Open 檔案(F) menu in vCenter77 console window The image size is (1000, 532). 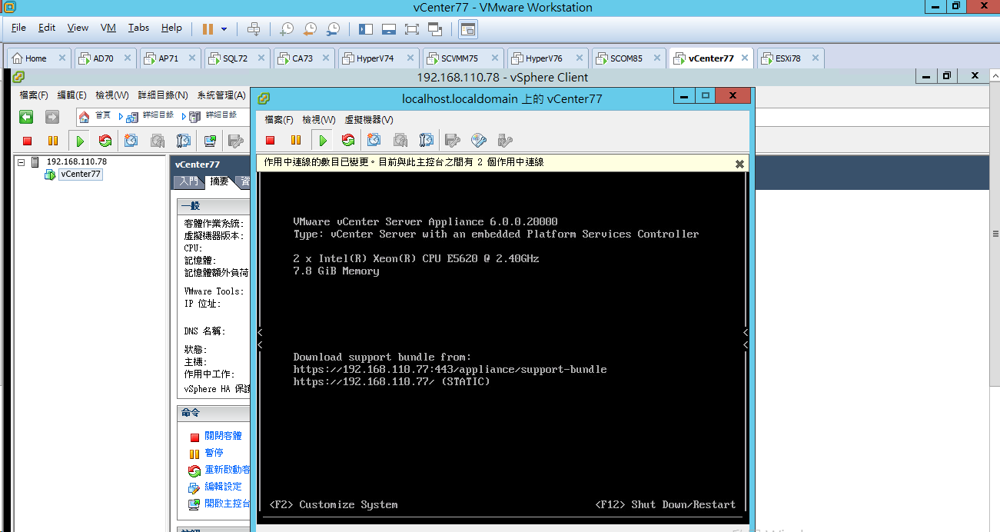279,120
